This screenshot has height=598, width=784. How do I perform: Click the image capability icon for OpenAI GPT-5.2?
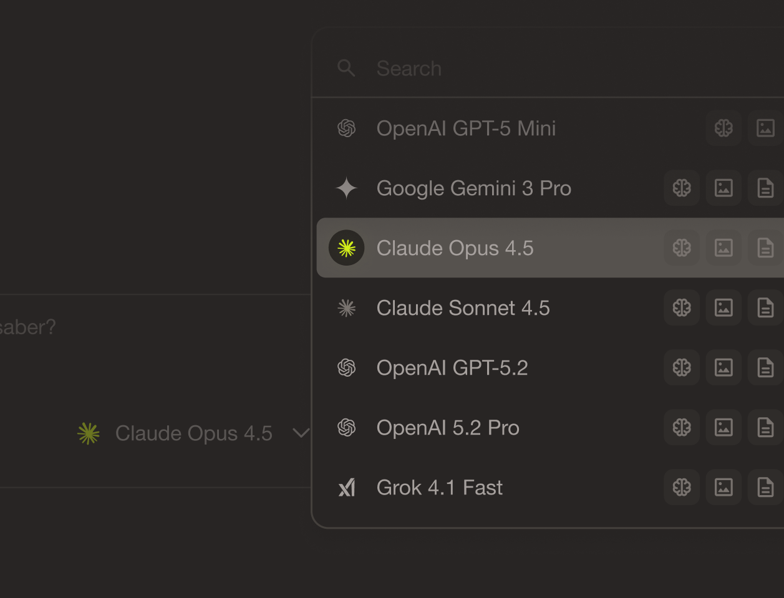pos(724,367)
